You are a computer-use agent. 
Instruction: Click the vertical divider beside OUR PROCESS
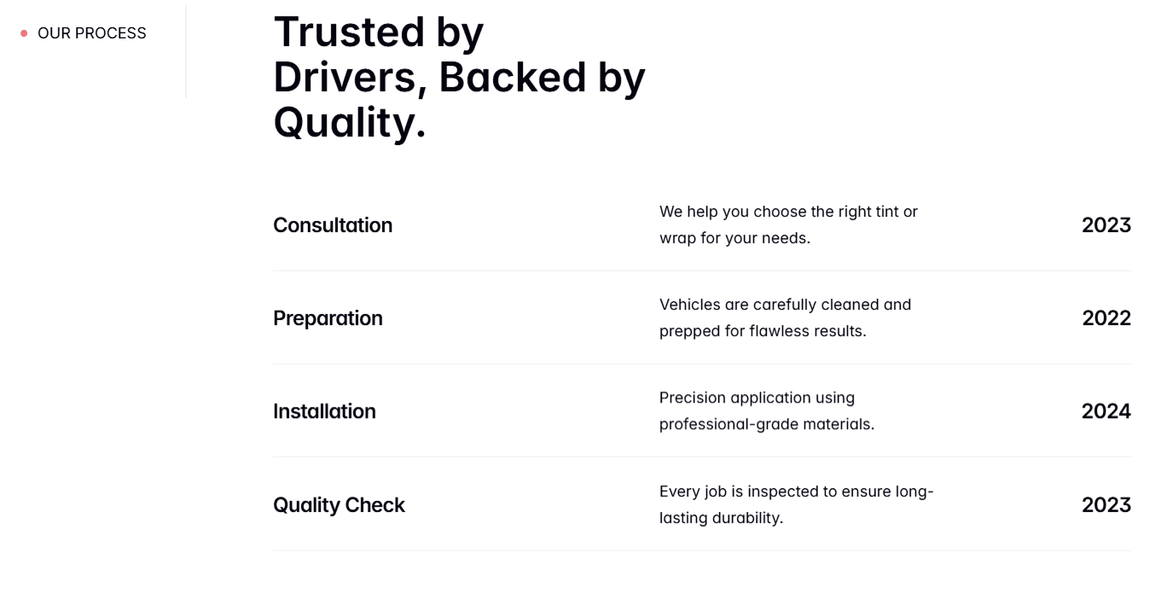[x=186, y=51]
